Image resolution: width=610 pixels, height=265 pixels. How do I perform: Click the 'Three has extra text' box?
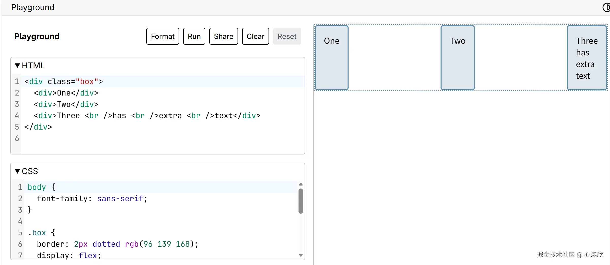point(587,58)
